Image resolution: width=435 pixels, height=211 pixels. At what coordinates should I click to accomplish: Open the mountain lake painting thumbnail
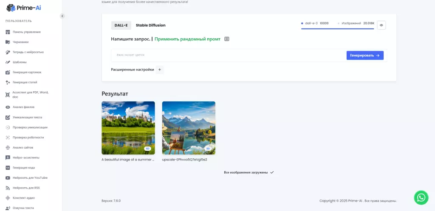pyautogui.click(x=189, y=128)
